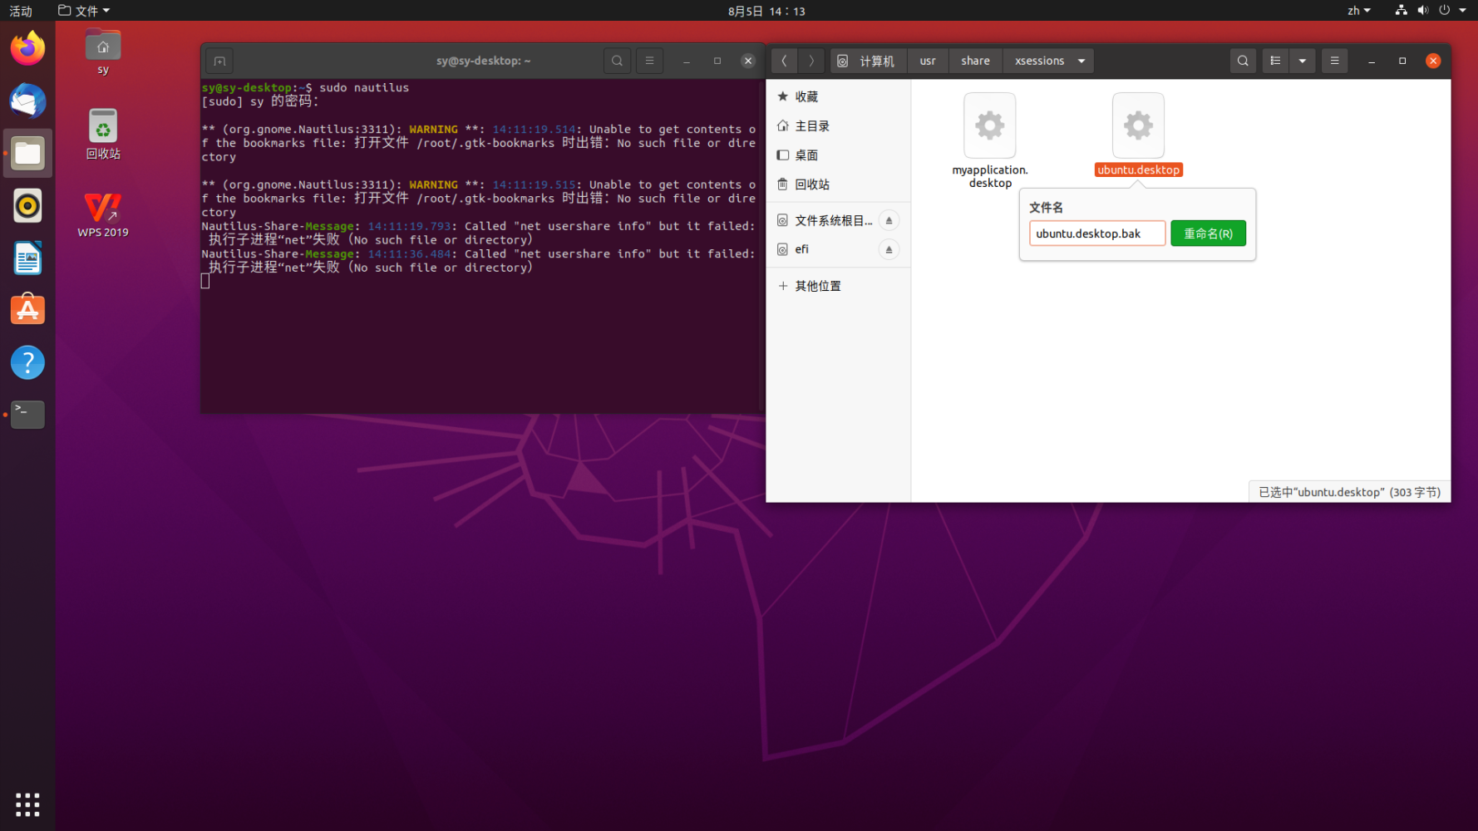Go back to previous folder

(x=784, y=61)
